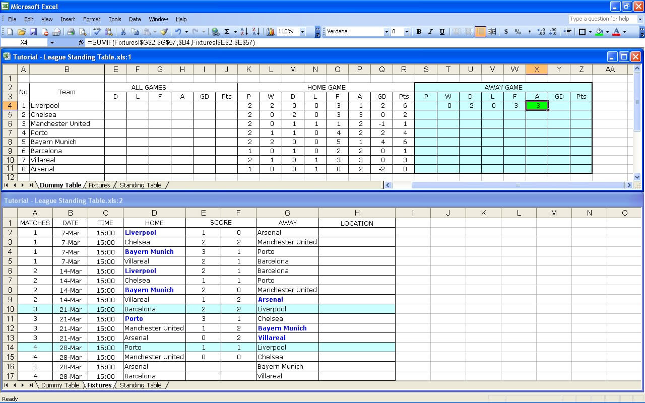Image resolution: width=645 pixels, height=403 pixels.
Task: Toggle Underline formatting
Action: [442, 32]
